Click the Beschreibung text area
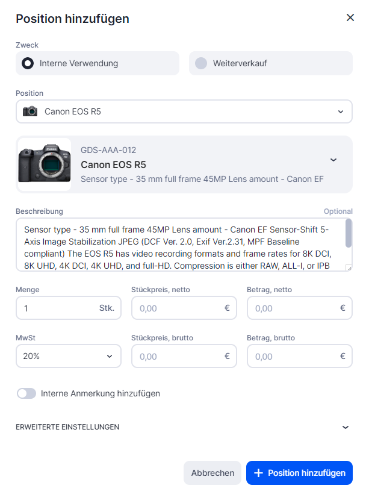The width and height of the screenshot is (369, 500). click(181, 245)
